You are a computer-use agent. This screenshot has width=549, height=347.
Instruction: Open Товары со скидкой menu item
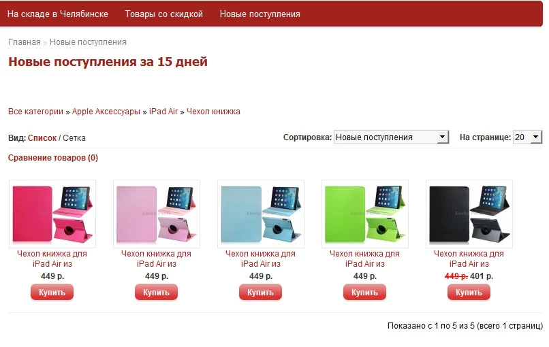164,14
